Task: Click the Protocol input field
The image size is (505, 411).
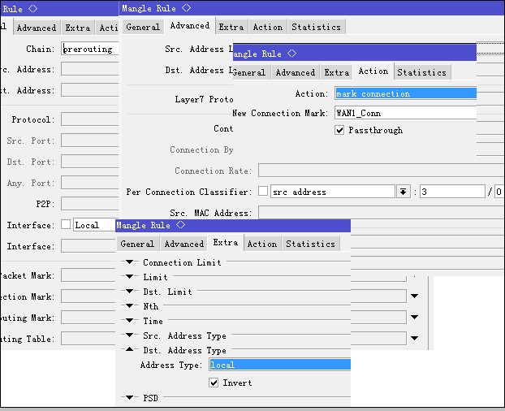Action: 90,119
